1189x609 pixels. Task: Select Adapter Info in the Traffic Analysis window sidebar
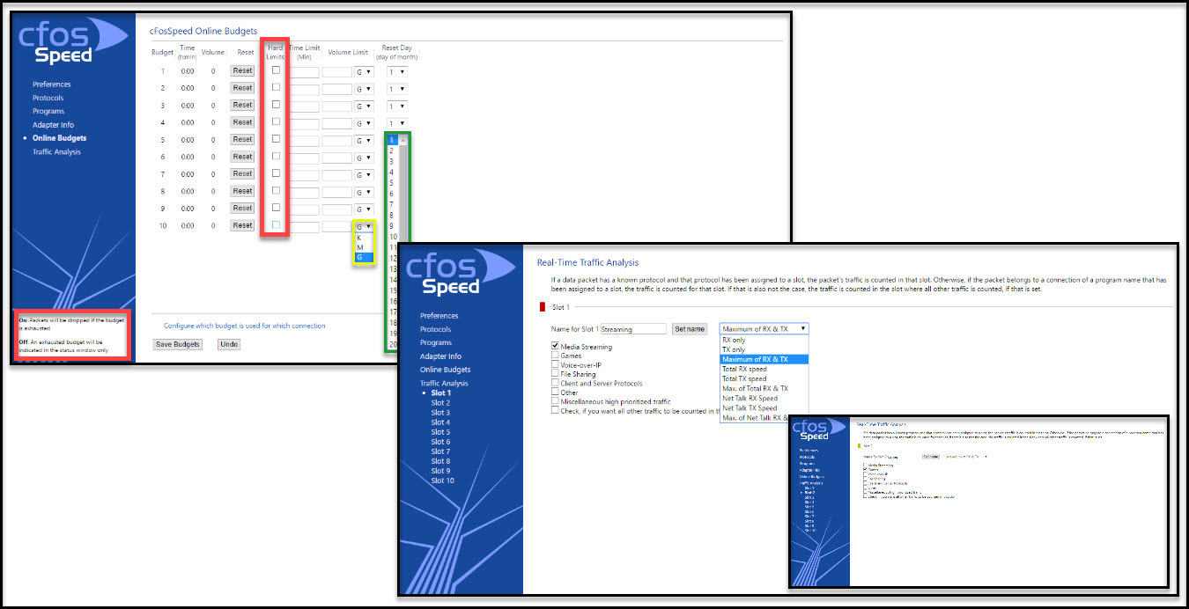[440, 356]
